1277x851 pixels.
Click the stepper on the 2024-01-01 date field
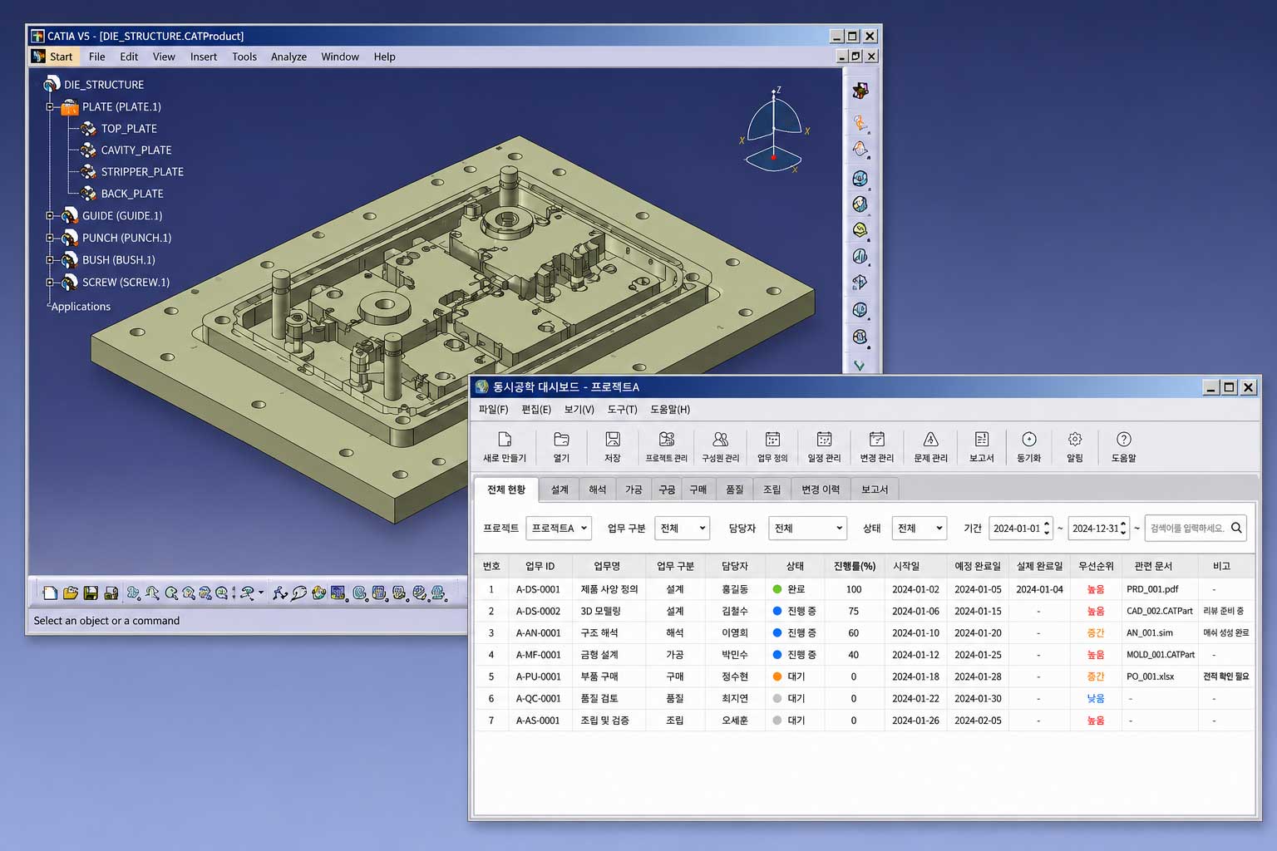[1047, 528]
